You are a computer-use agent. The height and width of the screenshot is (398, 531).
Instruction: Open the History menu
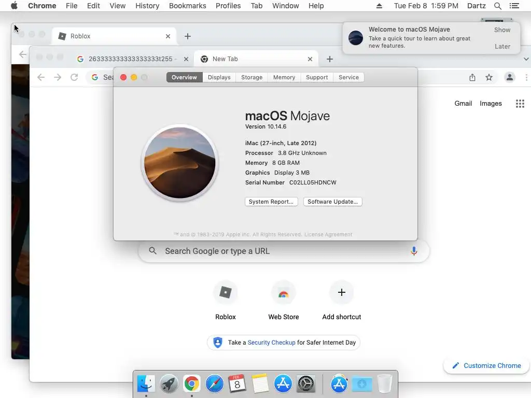coord(147,6)
